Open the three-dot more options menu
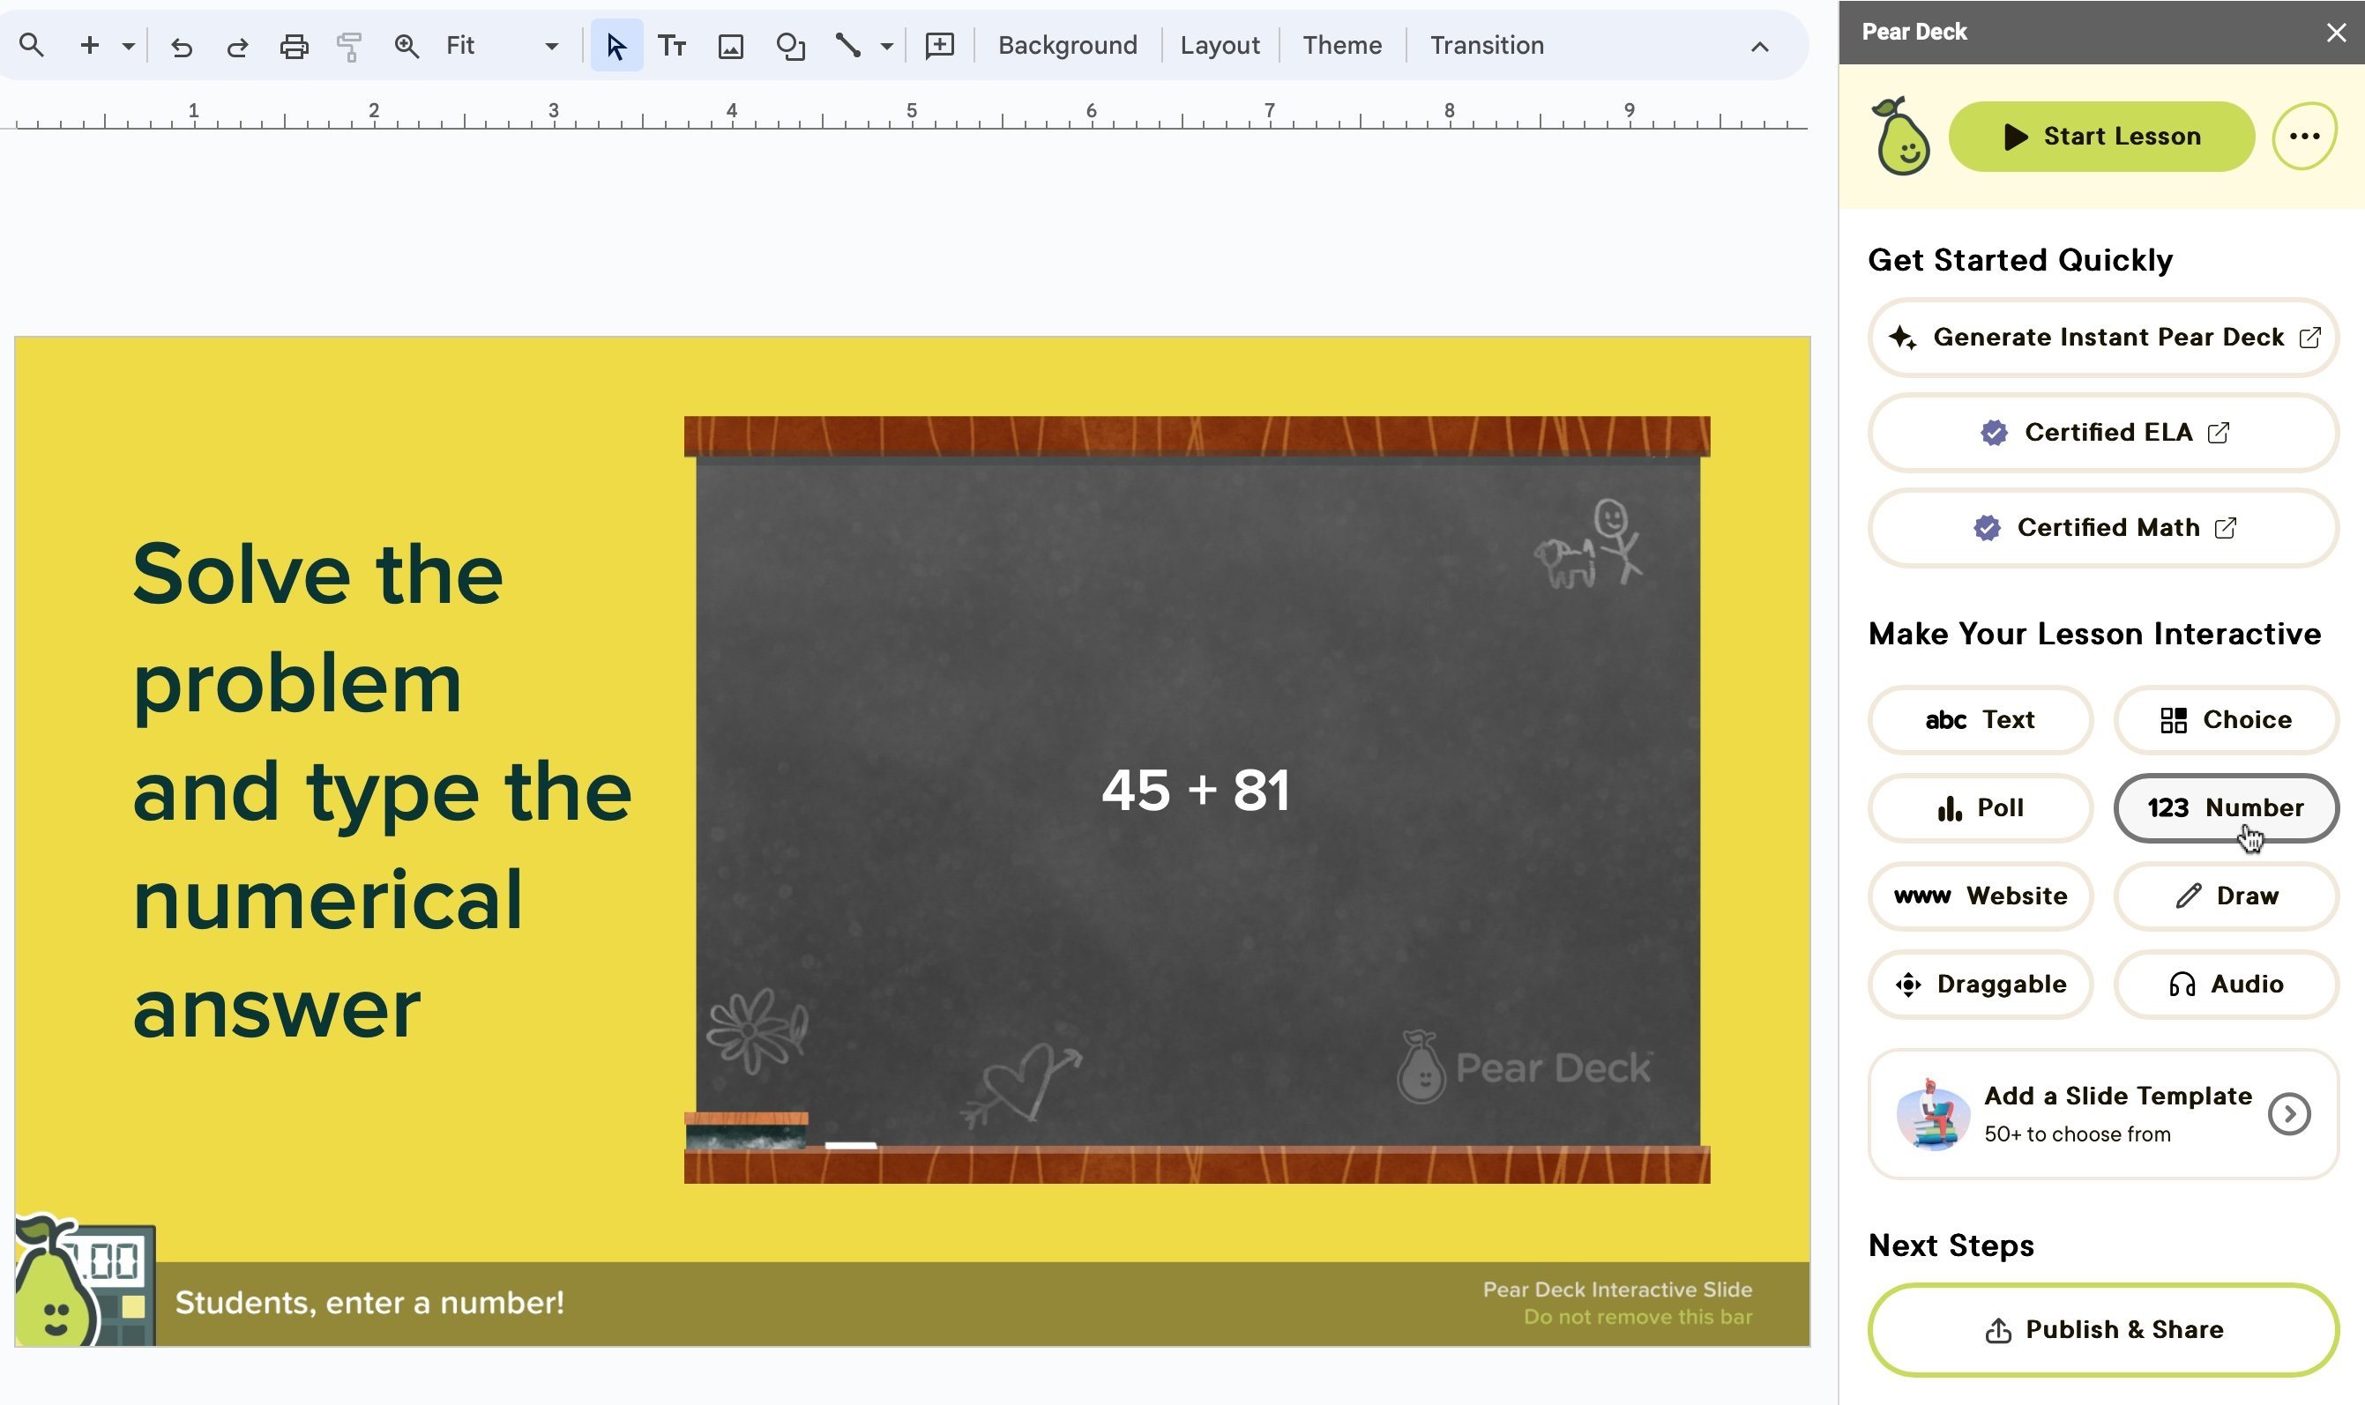 coord(2303,137)
